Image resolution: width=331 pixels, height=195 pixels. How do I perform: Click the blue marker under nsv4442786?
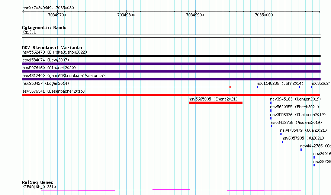301,150
